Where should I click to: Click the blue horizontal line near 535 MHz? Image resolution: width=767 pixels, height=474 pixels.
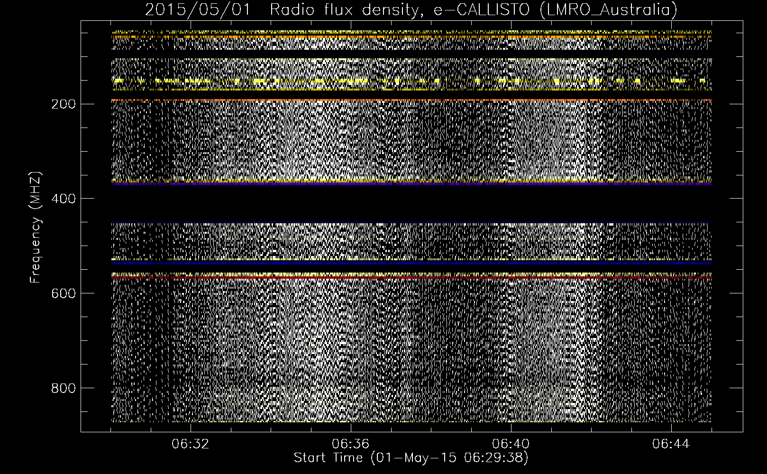click(411, 263)
